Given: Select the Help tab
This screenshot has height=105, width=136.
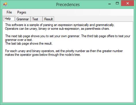Looking at the screenshot, I should pyautogui.click(x=9, y=19).
